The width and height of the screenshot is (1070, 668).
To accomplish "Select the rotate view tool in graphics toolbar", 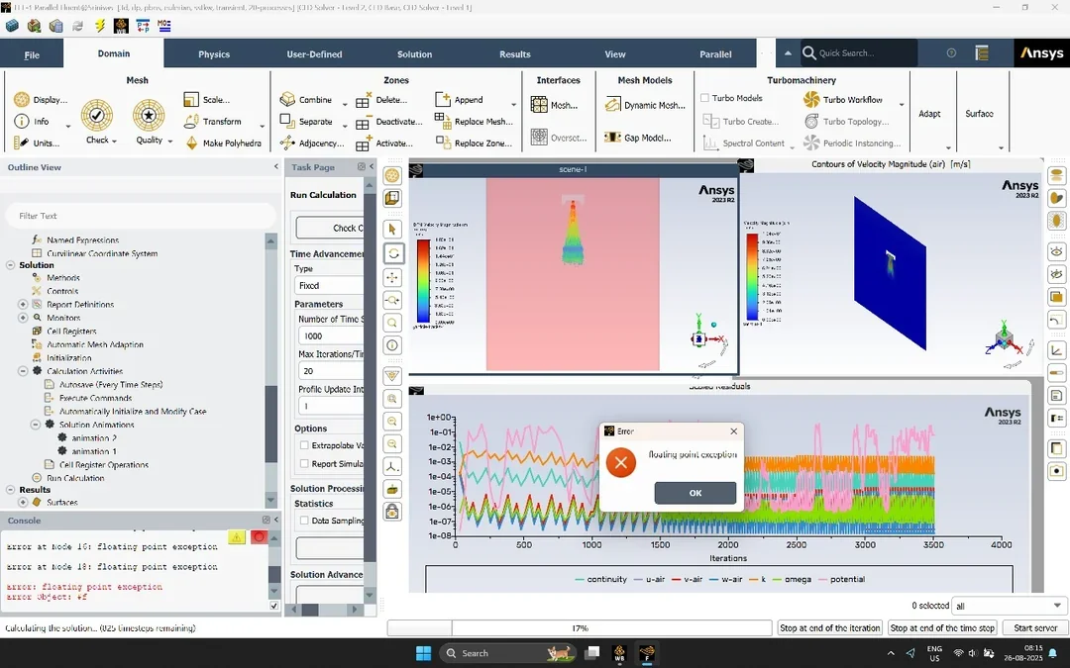I will coord(393,253).
